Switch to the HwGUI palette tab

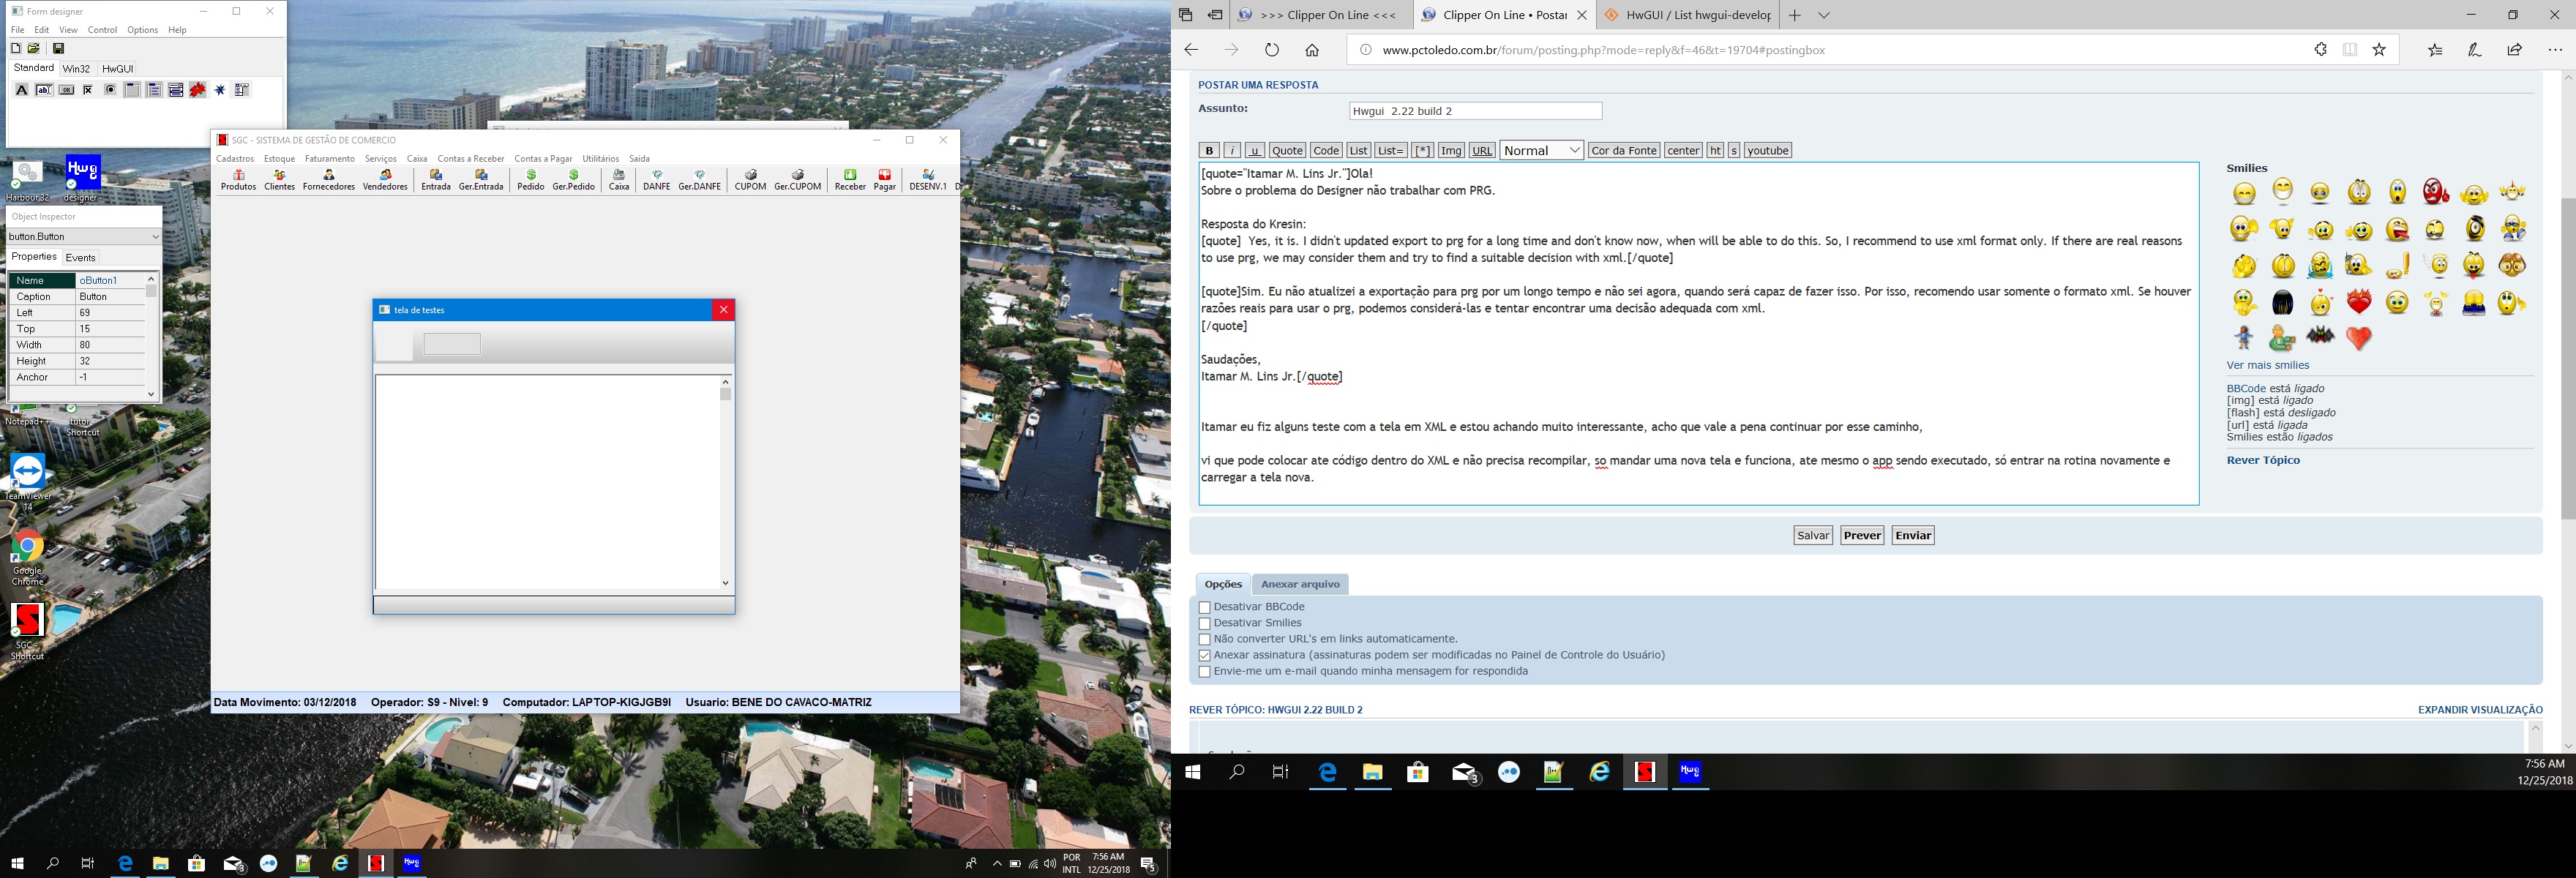click(x=118, y=69)
